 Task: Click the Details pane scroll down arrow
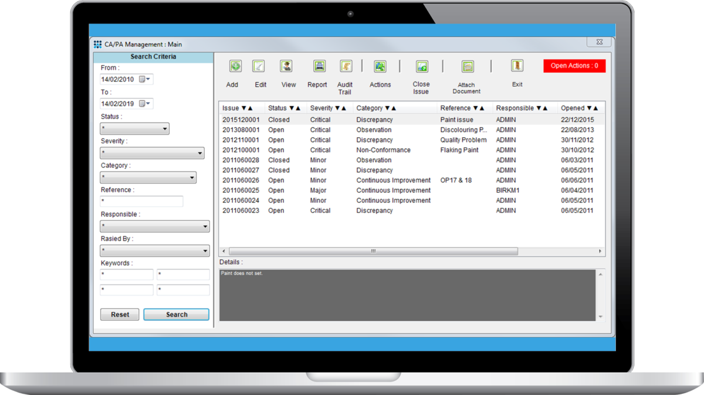[x=600, y=316]
